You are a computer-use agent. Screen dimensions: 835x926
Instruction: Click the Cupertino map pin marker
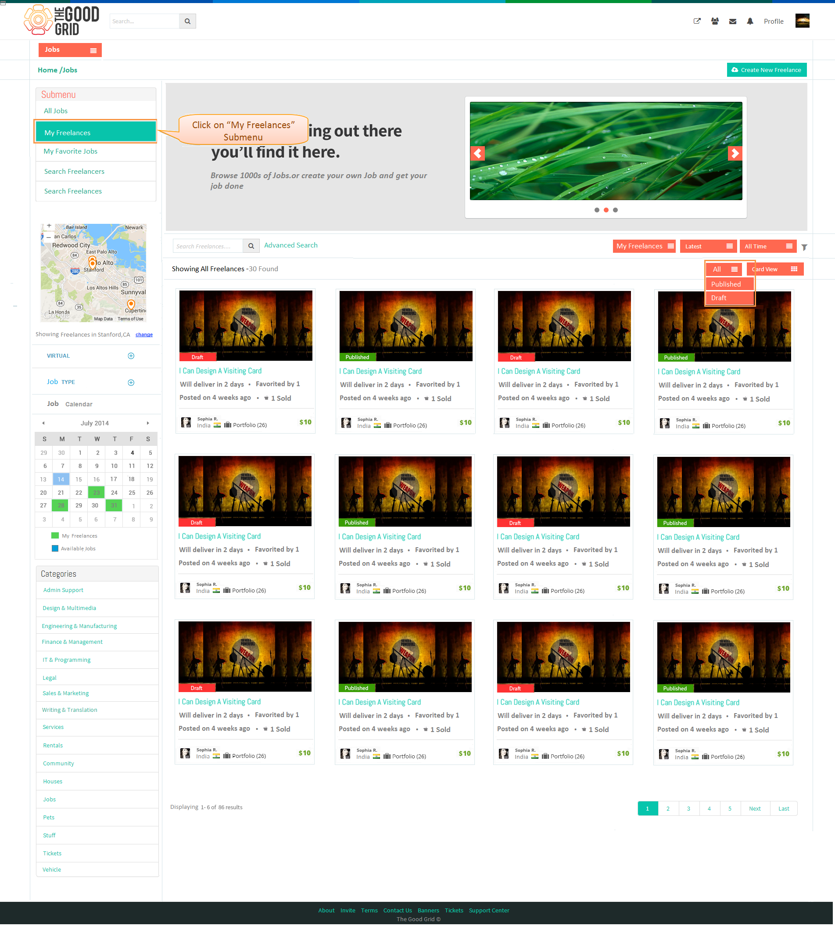[x=131, y=304]
